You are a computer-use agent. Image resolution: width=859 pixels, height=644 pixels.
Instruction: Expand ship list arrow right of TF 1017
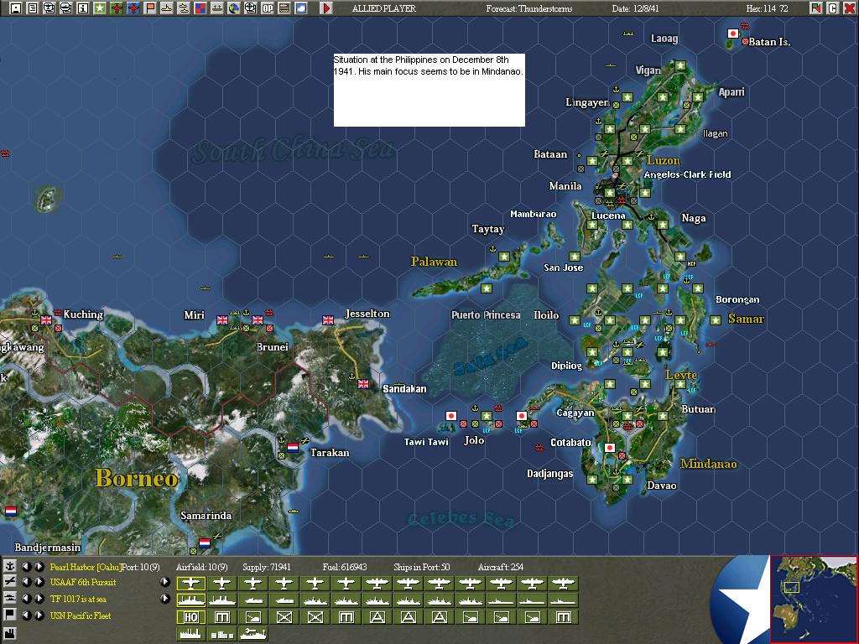pos(165,599)
